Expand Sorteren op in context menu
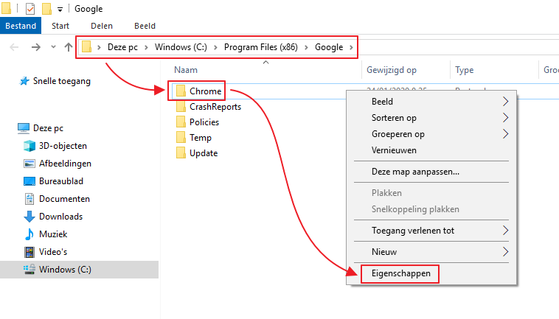The height and width of the screenshot is (319, 559). (x=431, y=118)
